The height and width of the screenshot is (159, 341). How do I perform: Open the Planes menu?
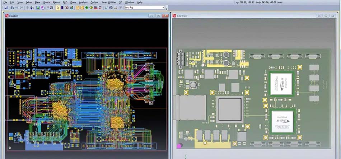[56, 3]
